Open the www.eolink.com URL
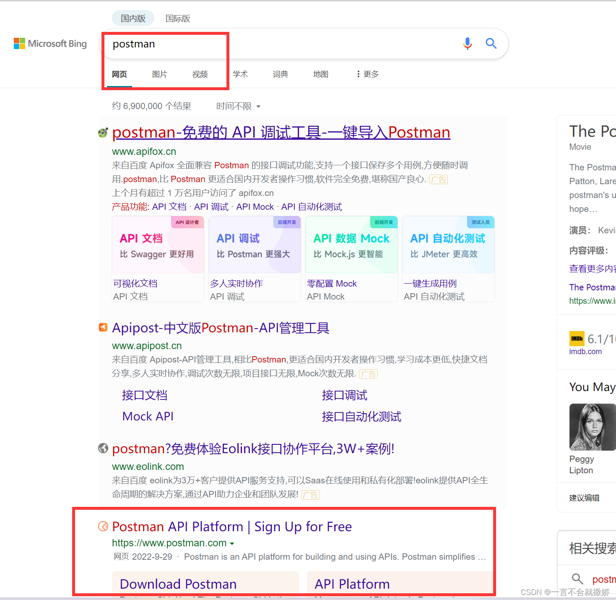The width and height of the screenshot is (616, 600). [148, 467]
